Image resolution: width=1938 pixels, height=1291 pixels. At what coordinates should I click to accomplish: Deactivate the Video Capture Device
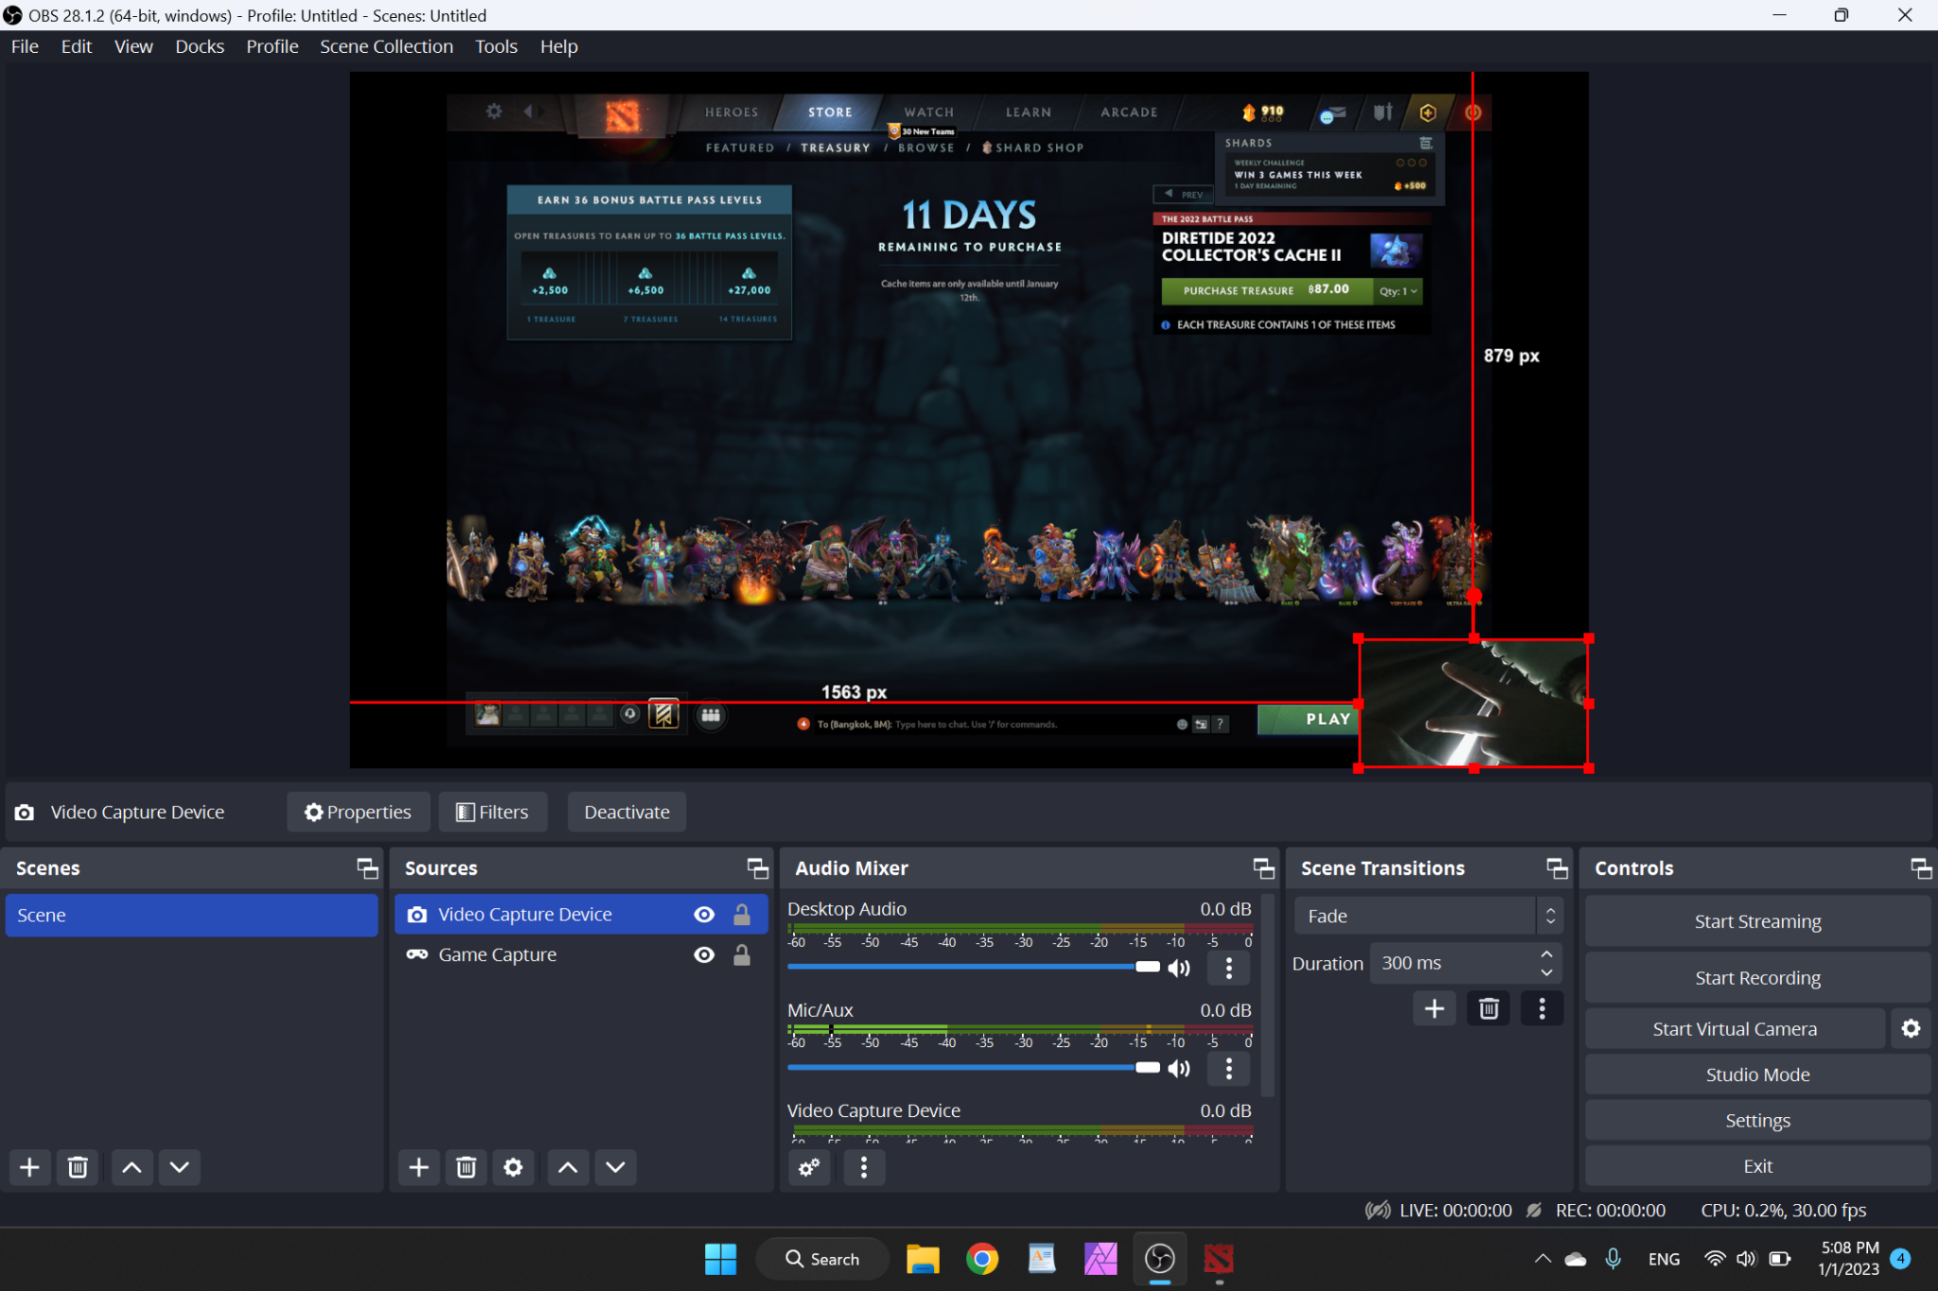point(625,811)
